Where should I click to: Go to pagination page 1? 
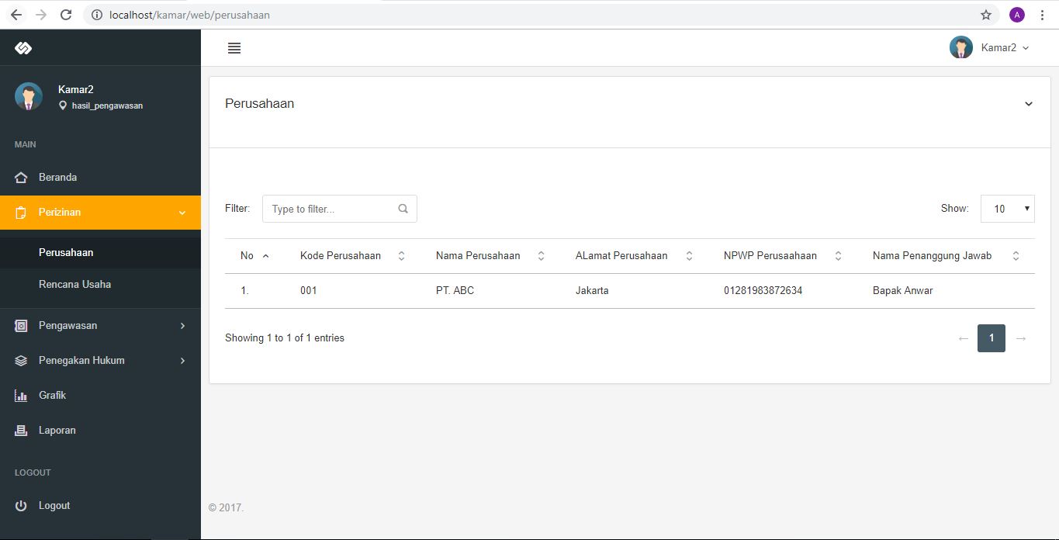991,338
